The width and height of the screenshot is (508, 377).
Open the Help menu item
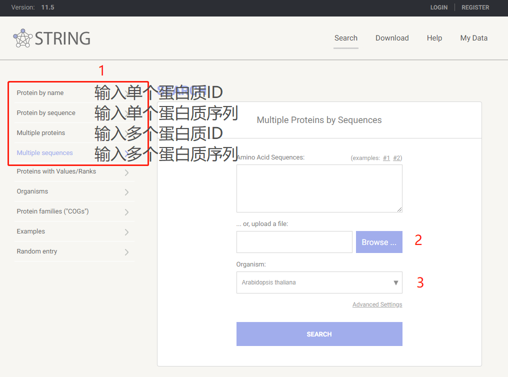click(434, 38)
